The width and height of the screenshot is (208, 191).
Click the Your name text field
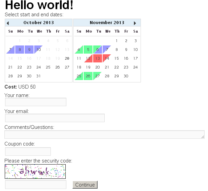pyautogui.click(x=36, y=102)
